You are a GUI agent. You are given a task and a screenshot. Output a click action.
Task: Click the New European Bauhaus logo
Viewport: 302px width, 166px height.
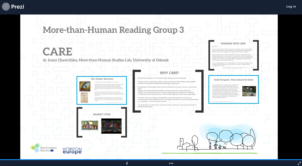(x=44, y=148)
